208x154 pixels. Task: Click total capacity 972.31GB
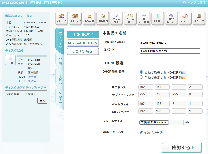(34, 59)
